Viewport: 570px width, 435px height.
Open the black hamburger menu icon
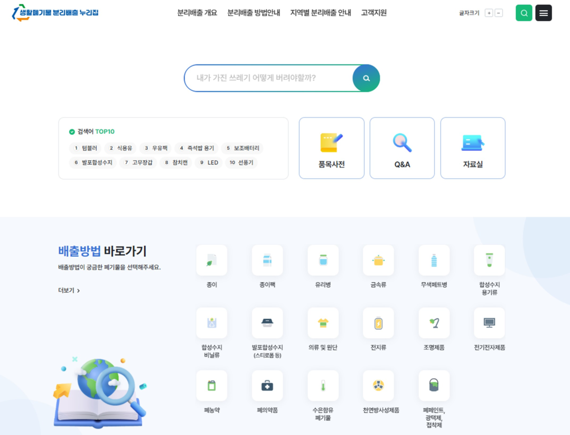(x=544, y=13)
